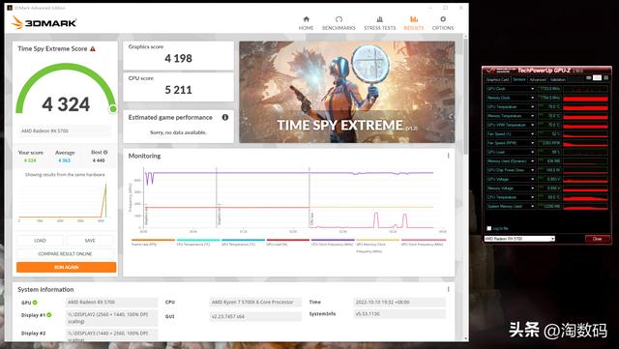The width and height of the screenshot is (619, 349).
Task: Click the 3DMark logo
Action: 44,23
